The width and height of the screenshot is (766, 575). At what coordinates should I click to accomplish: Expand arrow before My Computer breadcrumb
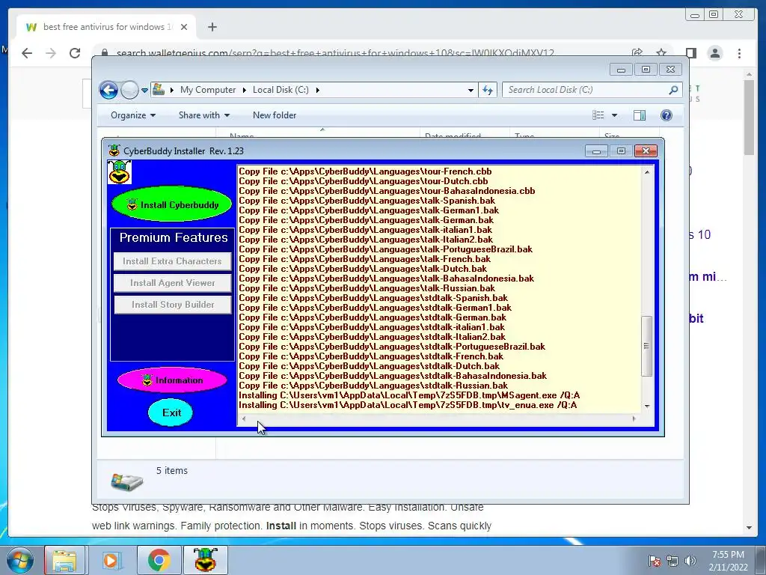click(x=172, y=90)
